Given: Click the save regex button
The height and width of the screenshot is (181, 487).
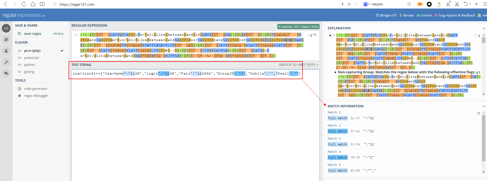Looking at the screenshot, I should coord(32,34).
